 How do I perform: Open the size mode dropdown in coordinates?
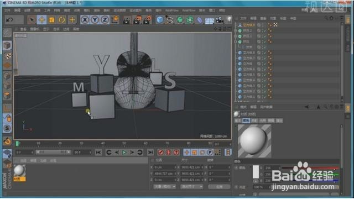click(x=191, y=187)
